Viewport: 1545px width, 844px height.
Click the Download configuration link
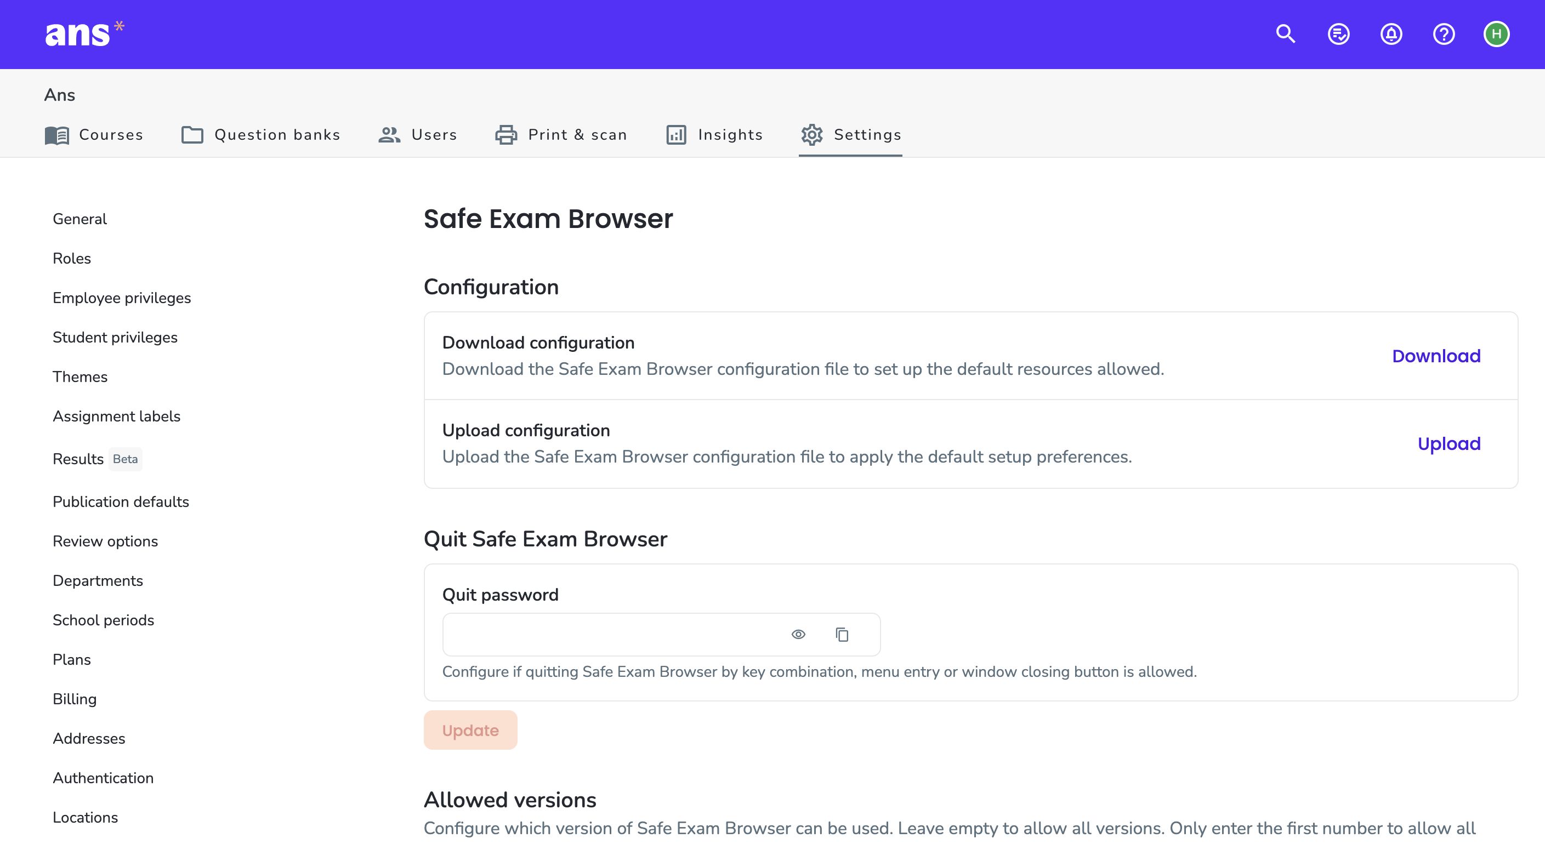(x=1436, y=356)
